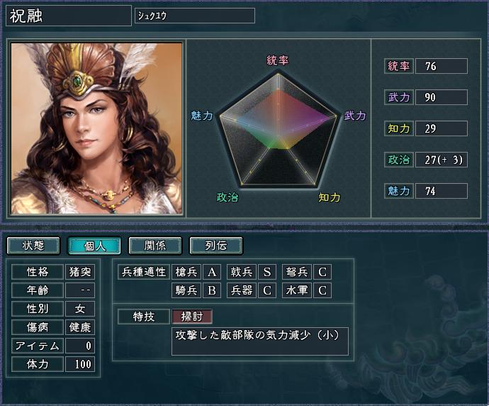Click the シュクユウ reading field
This screenshot has height=406, width=489.
pyautogui.click(x=195, y=16)
